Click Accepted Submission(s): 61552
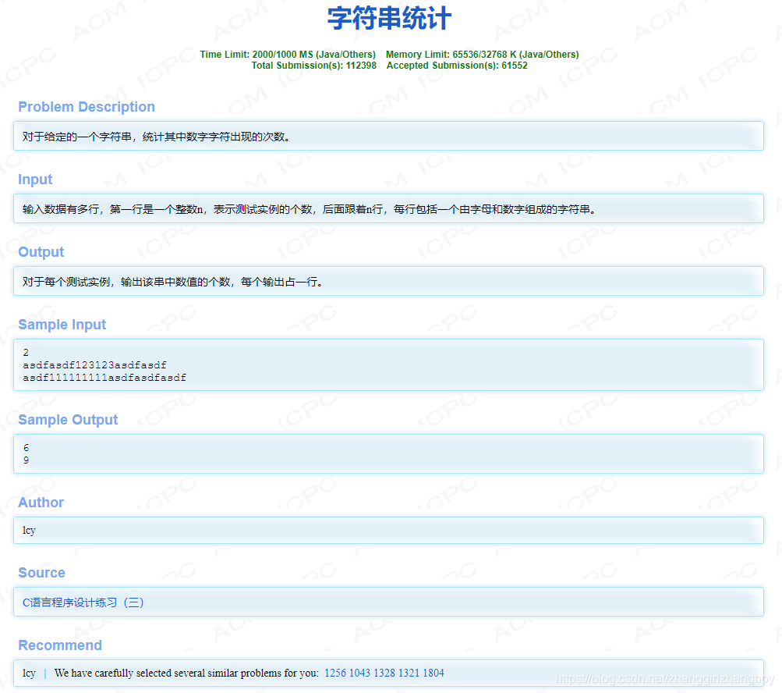 (x=457, y=66)
